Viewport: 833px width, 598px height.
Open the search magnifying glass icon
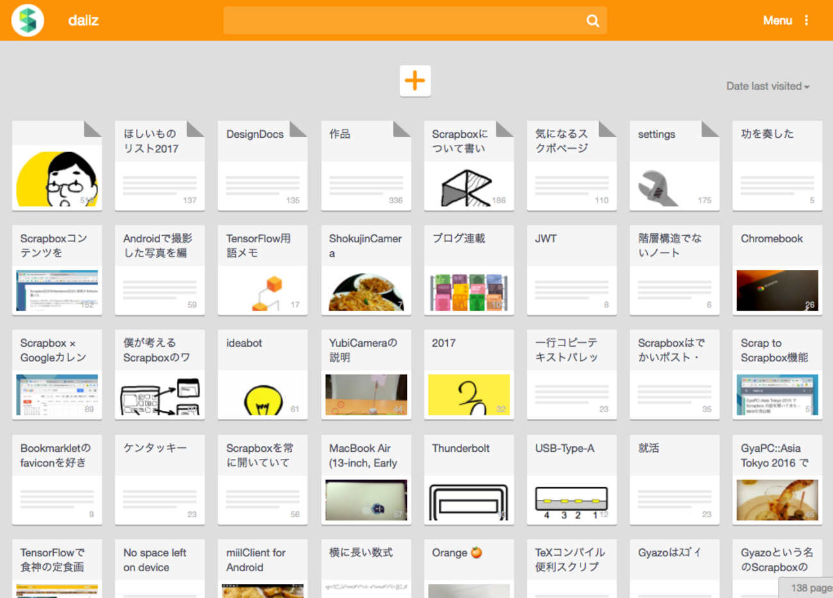point(592,20)
